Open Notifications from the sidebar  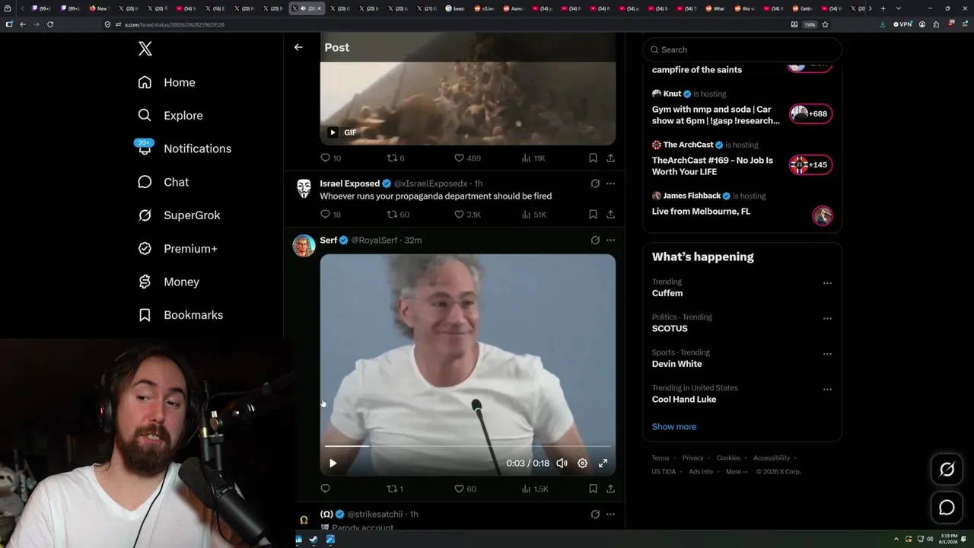[x=184, y=148]
